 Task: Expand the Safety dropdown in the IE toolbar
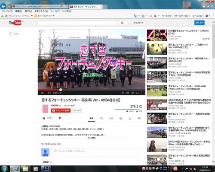coord(182,16)
